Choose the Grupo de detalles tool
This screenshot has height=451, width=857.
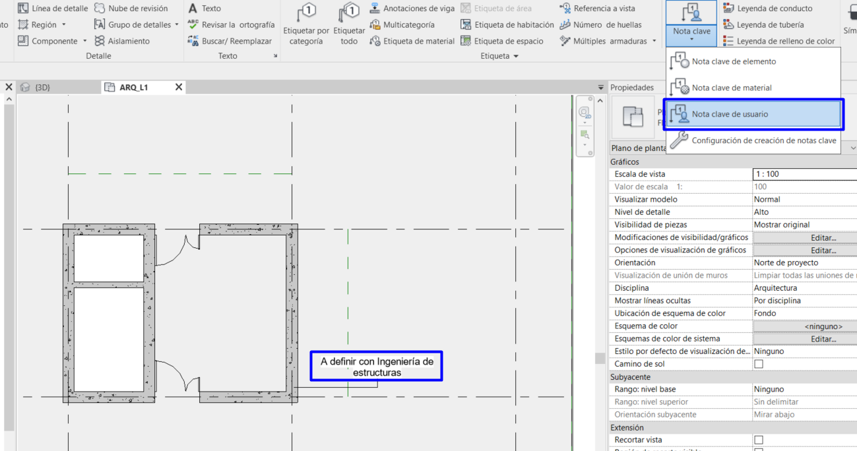click(132, 24)
